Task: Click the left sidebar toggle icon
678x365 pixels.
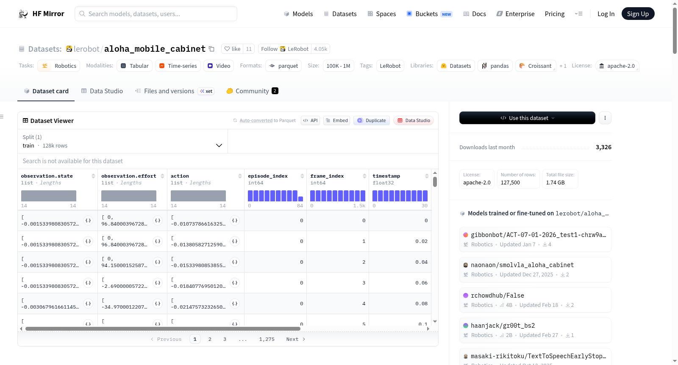Action: (x=2, y=117)
